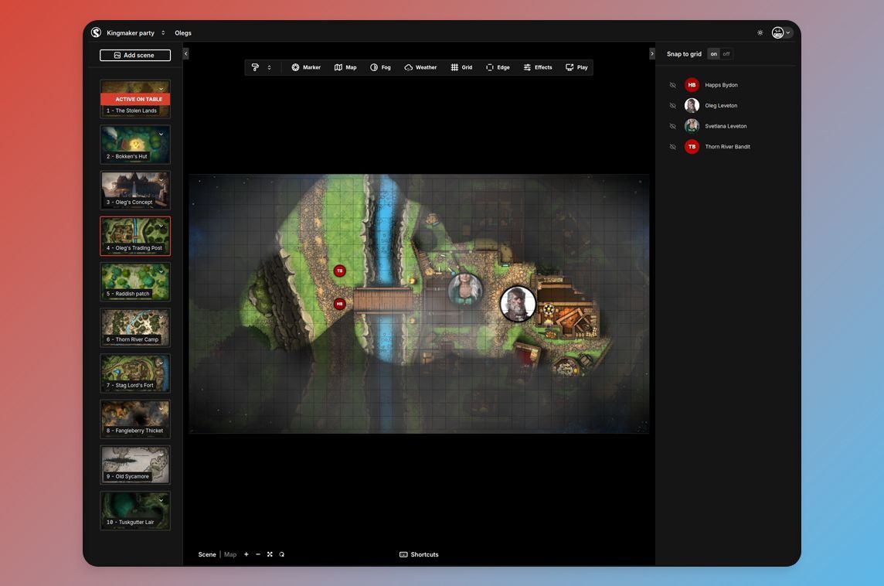This screenshot has width=884, height=586.
Task: Toggle visibility of Oleg Leveton
Action: tap(672, 105)
